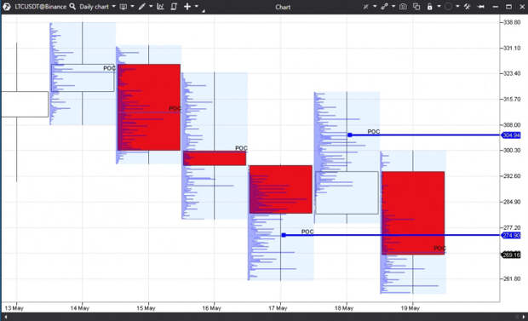Click the notes page icon in toolbar
This screenshot has width=528, height=321.
click(x=174, y=7)
